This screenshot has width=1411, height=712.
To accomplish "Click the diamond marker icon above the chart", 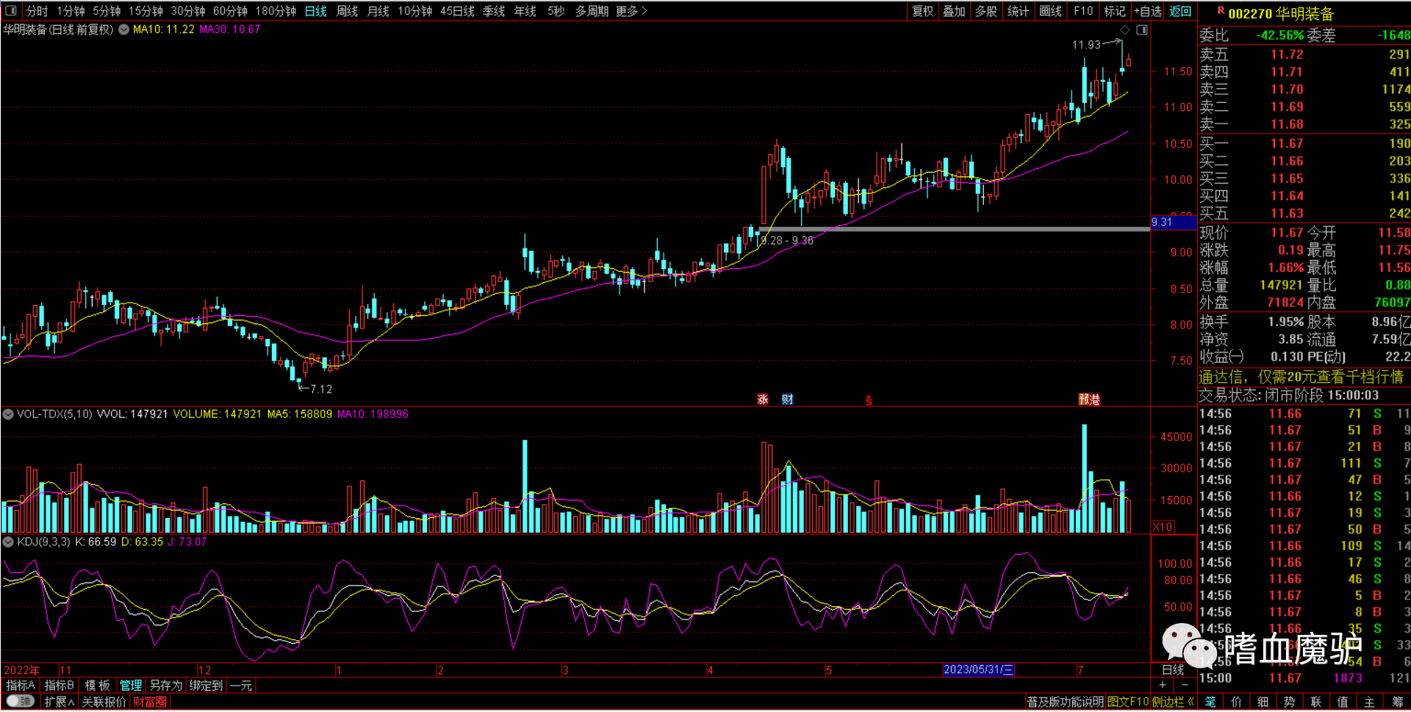I will coord(1124,29).
